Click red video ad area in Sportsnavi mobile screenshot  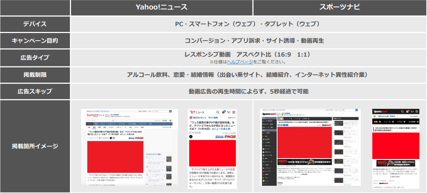point(396,145)
